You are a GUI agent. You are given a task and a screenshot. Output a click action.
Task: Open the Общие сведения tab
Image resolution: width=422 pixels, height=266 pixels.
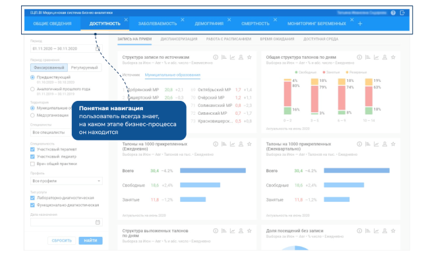point(52,24)
